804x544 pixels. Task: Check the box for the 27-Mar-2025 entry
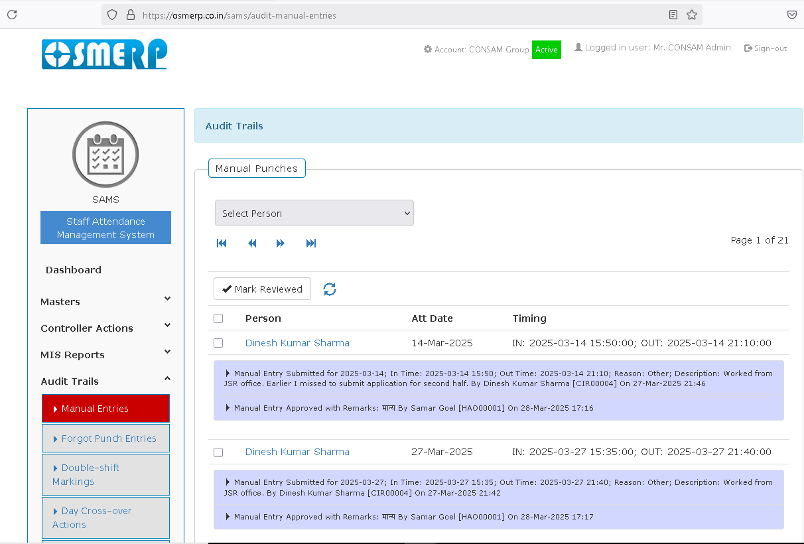[x=218, y=452]
